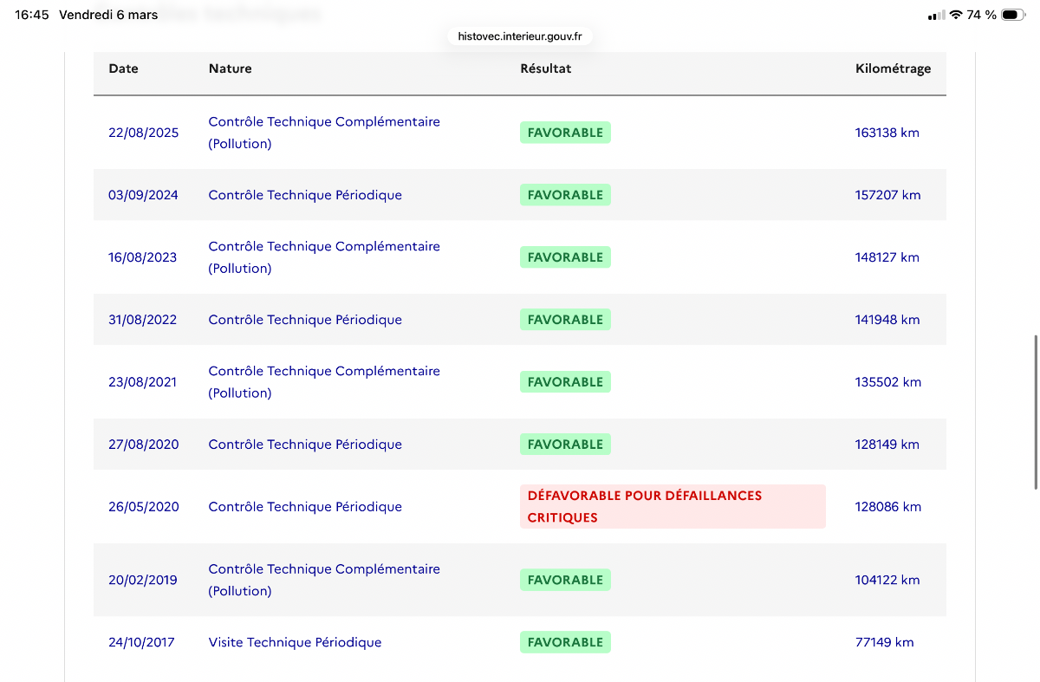Screen dimensions: 1040x682
Task: Select the Nature column header
Action: click(x=231, y=68)
